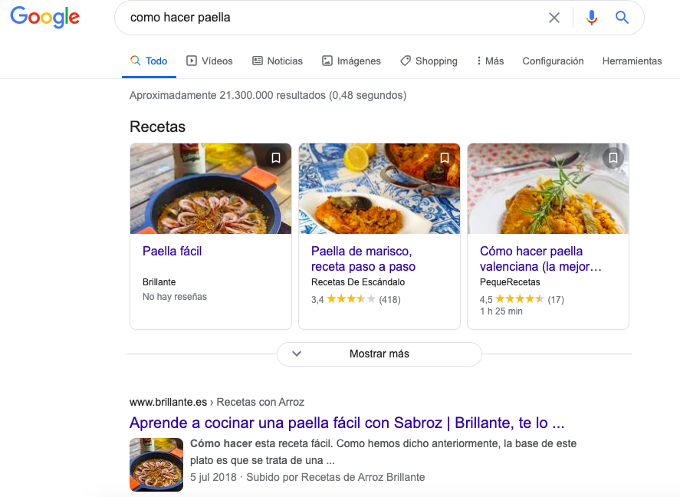Image resolution: width=680 pixels, height=497 pixels.
Task: Open the Brillante paella search result title
Action: pyautogui.click(x=347, y=423)
